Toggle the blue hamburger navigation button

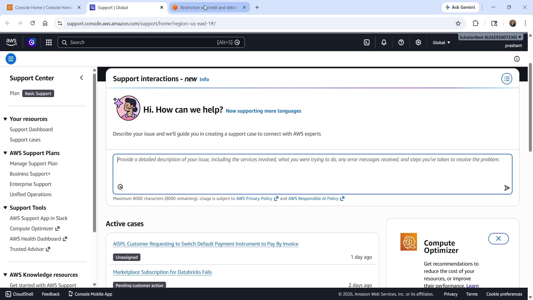[x=11, y=59]
